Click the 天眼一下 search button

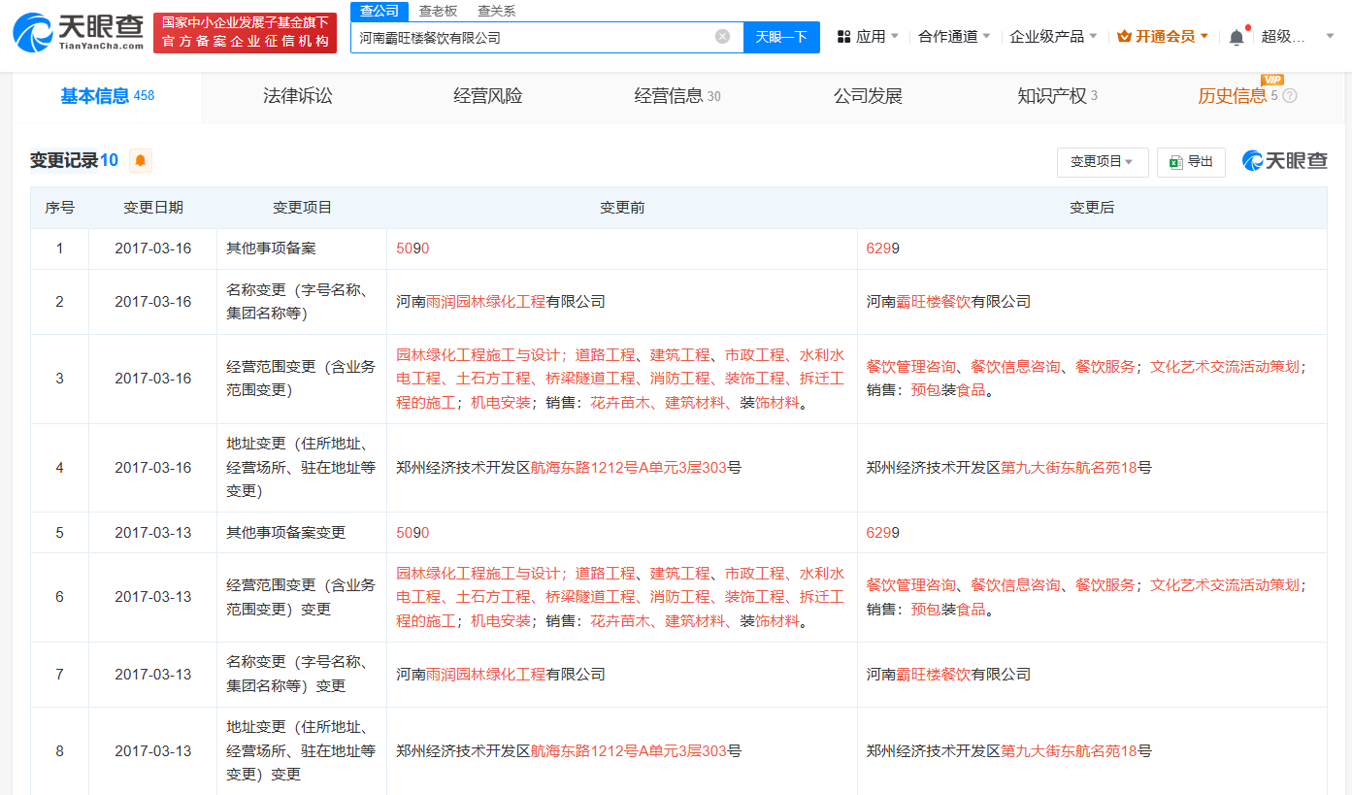pyautogui.click(x=781, y=37)
